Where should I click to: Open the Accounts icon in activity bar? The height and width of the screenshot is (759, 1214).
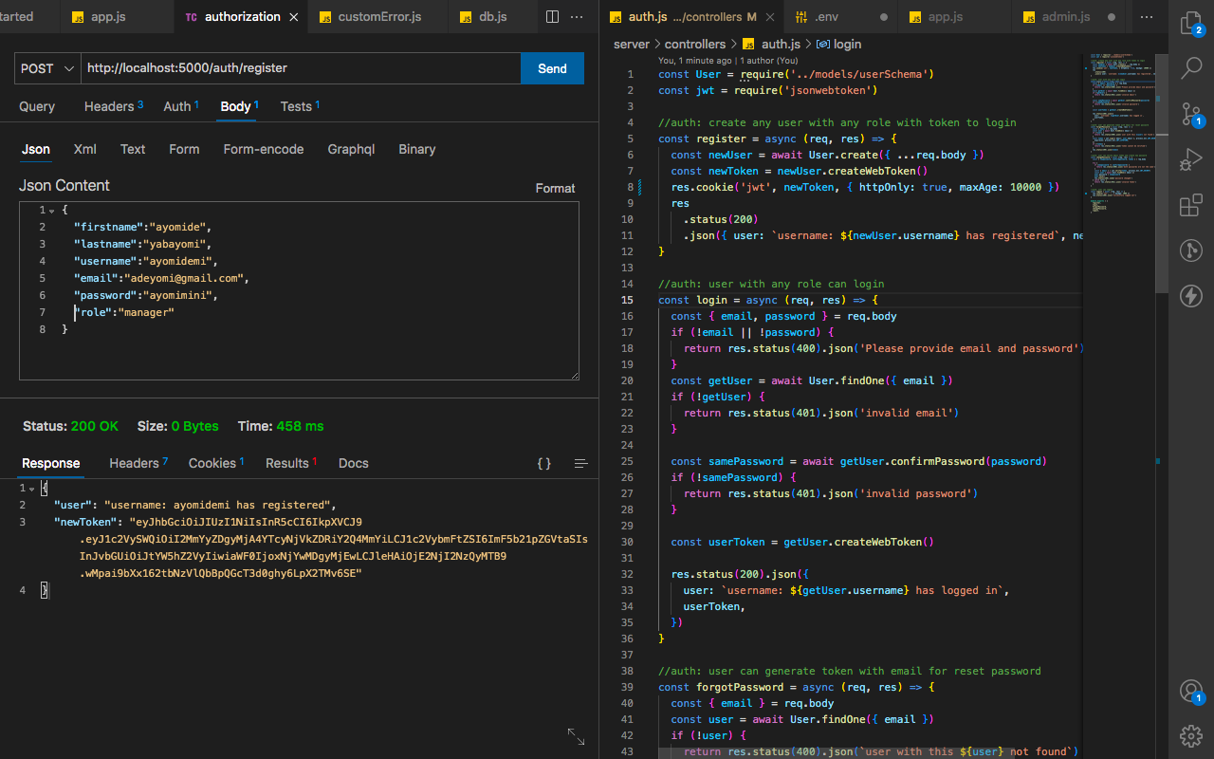[1191, 691]
